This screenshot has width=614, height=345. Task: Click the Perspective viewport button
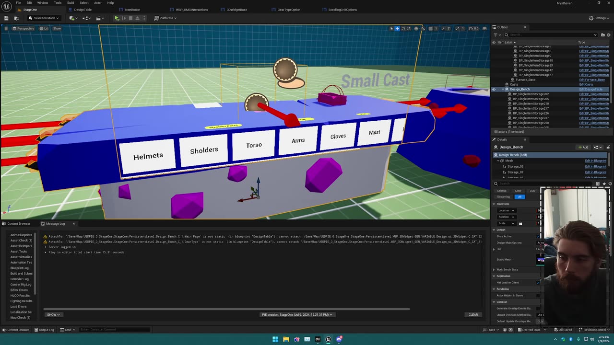click(24, 28)
